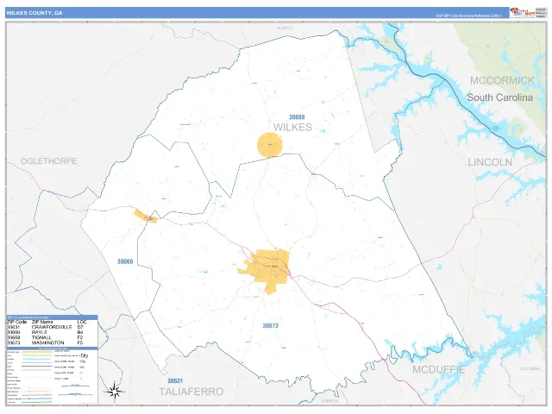This screenshot has height=414, width=552.
Task: Click the ZIP code label 30673
Action: click(x=270, y=326)
